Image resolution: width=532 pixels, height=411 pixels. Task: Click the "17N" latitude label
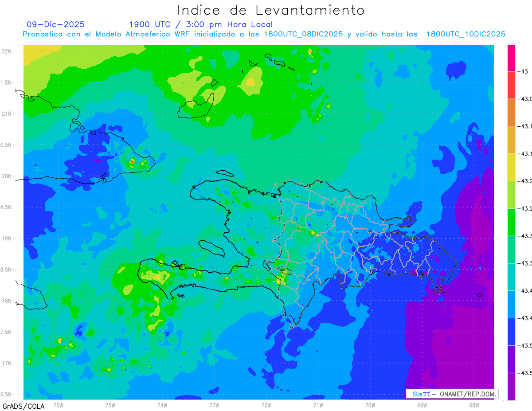click(x=8, y=363)
